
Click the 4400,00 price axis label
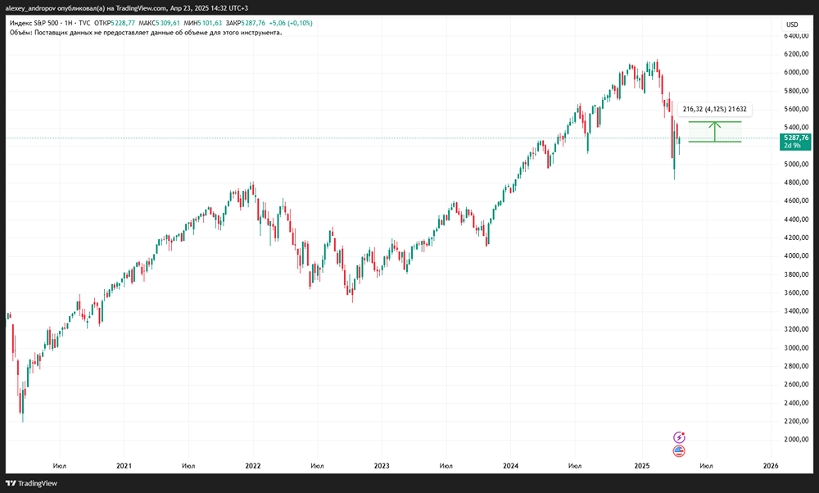(796, 219)
